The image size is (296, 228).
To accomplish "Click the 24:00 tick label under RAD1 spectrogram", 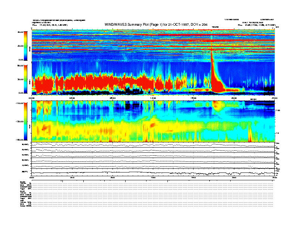I will point(274,98).
